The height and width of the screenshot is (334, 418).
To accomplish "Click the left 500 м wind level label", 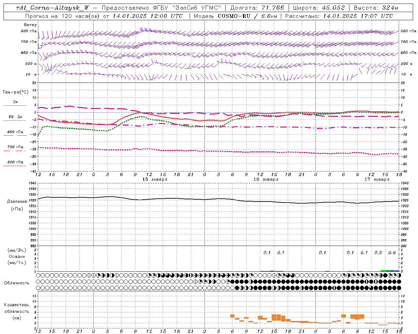I will coord(31,64).
